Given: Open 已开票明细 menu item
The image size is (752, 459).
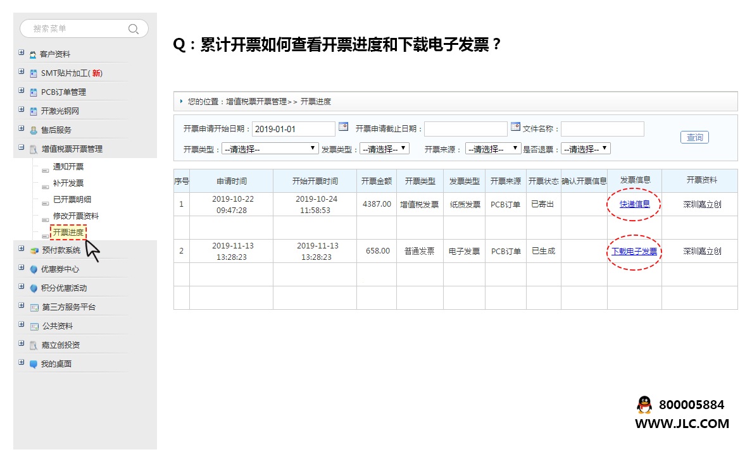Looking at the screenshot, I should pos(72,200).
